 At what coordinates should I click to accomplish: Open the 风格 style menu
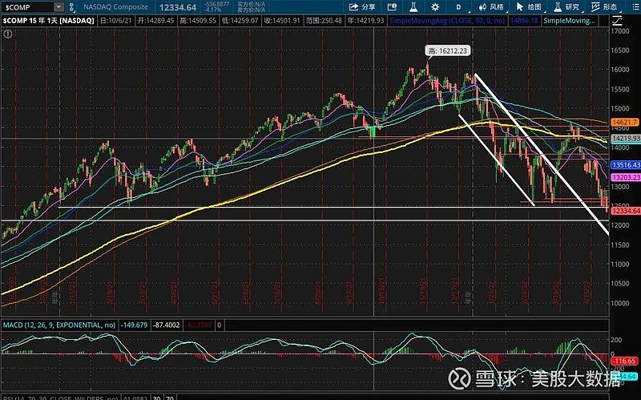[492, 7]
